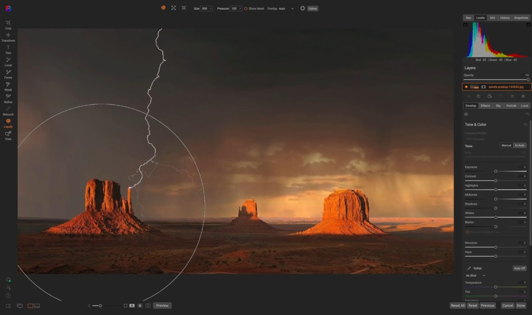Open the Effects tab
The height and width of the screenshot is (315, 532).
(x=485, y=106)
